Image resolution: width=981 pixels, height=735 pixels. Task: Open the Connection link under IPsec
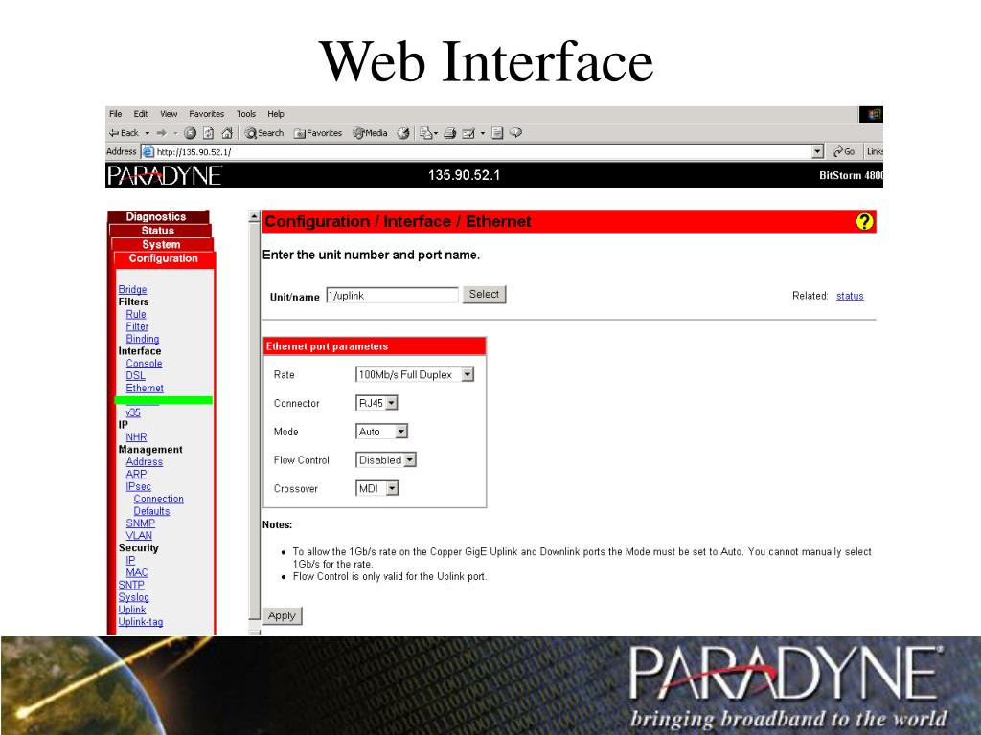click(159, 499)
